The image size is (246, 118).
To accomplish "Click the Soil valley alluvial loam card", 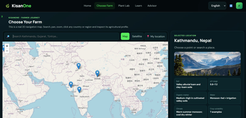I will coord(190,84).
